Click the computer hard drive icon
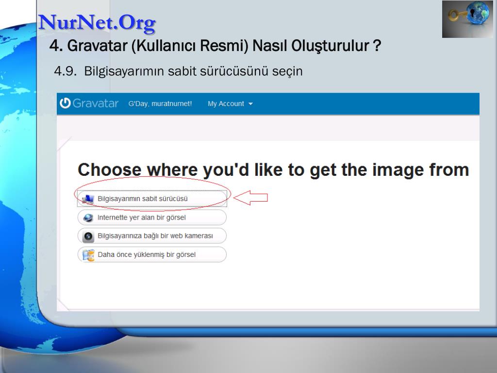The image size is (497, 373). (x=88, y=199)
